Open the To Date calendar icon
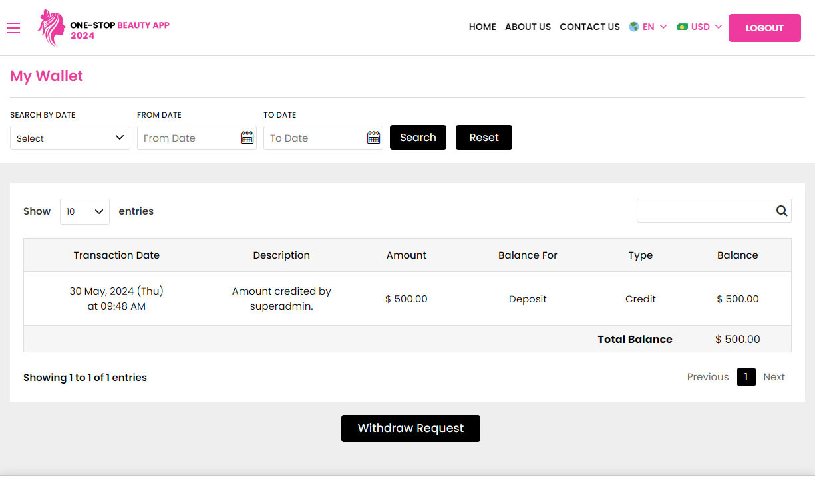This screenshot has height=480, width=815. 373,138
